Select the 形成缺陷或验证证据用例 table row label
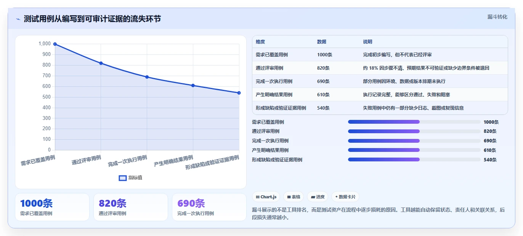 point(281,108)
